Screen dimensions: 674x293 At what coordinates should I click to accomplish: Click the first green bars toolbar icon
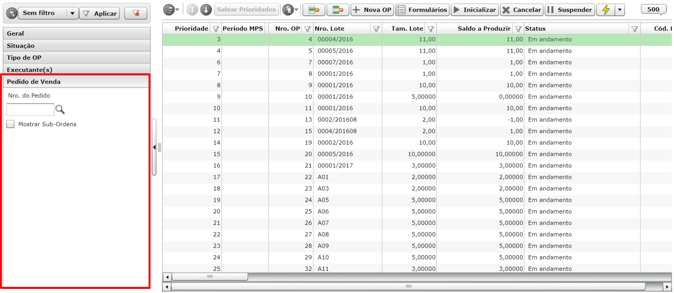(314, 10)
